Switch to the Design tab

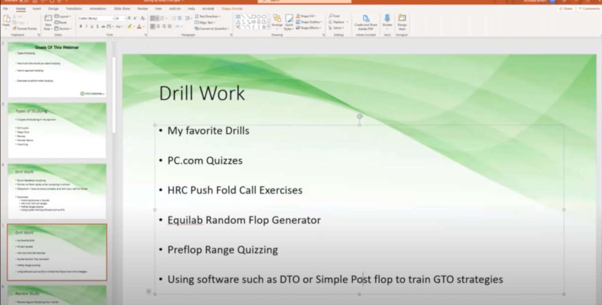(x=53, y=9)
